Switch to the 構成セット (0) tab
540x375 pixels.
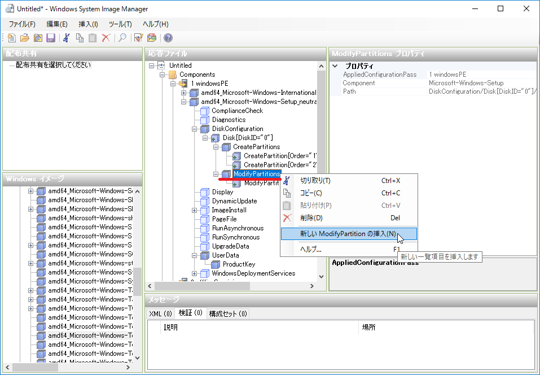228,313
